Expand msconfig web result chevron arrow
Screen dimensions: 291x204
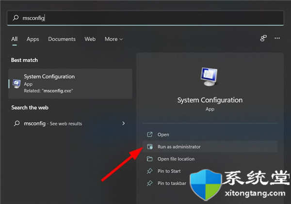123,124
